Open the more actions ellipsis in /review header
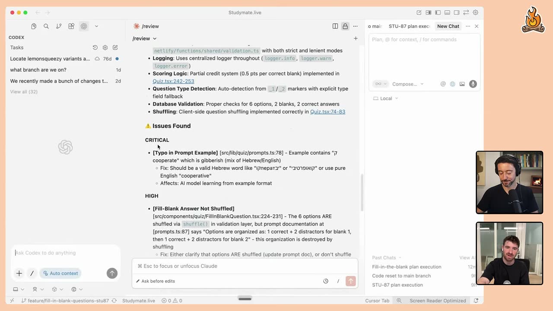 356,26
